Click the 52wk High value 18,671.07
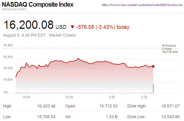The width and height of the screenshot is (184, 121). (171, 106)
